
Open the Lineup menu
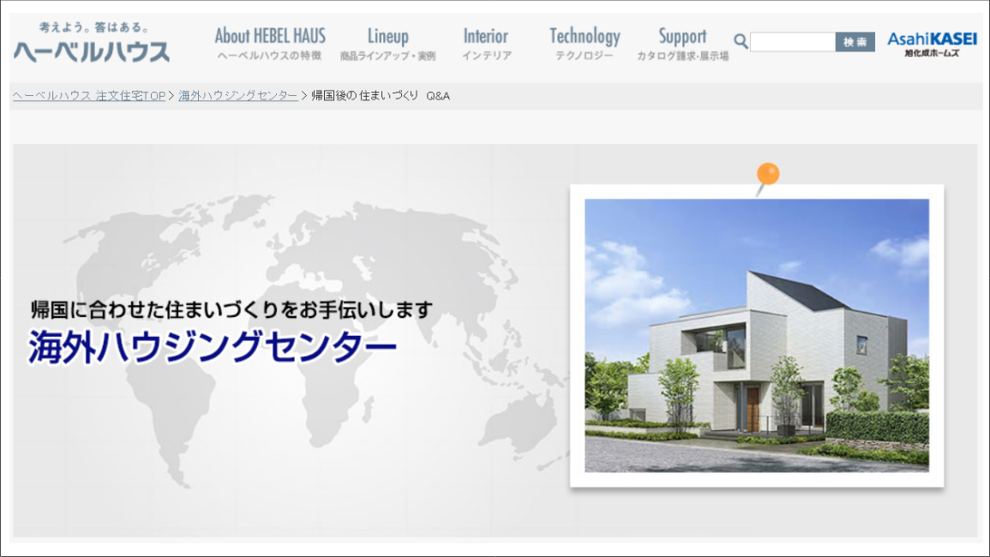(387, 43)
